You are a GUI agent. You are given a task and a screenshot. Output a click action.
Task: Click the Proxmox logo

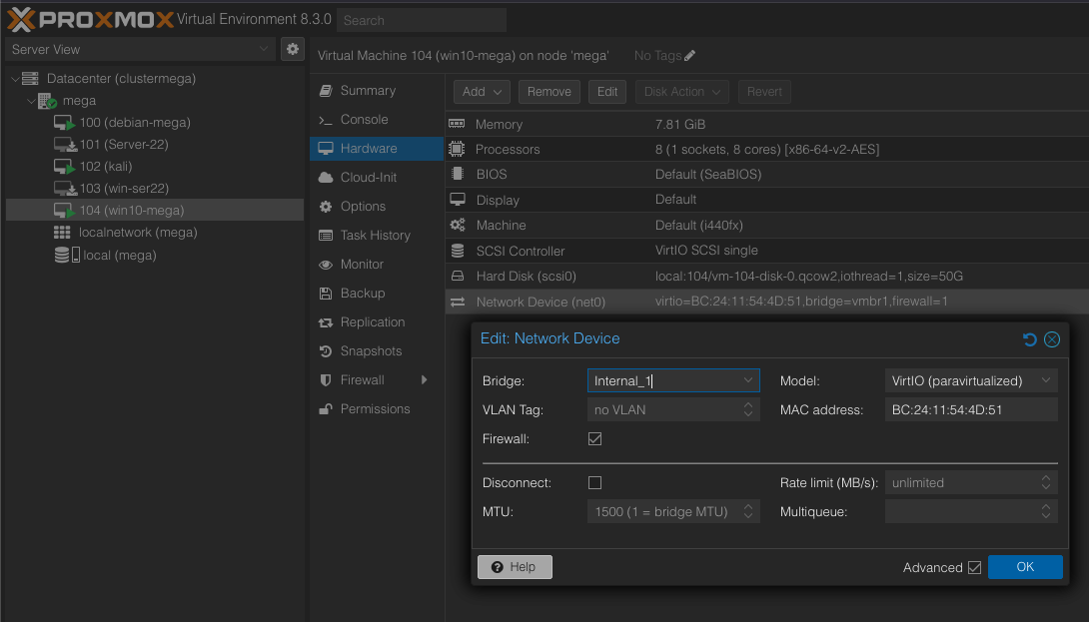90,19
